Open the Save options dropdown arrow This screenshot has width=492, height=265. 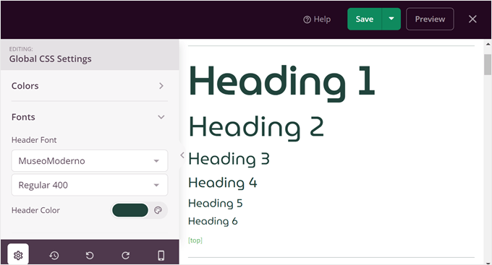(391, 19)
